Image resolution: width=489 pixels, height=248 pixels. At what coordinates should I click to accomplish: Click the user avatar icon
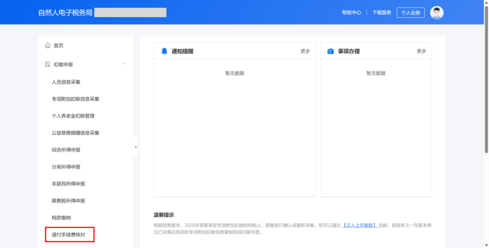[x=436, y=13]
